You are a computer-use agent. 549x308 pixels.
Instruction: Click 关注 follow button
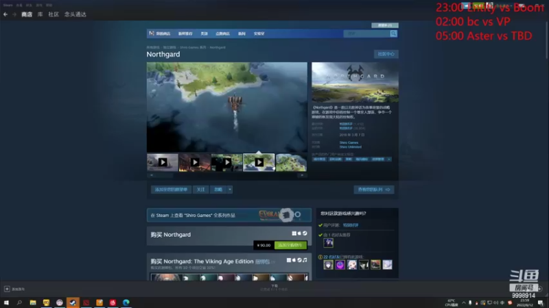(x=200, y=190)
